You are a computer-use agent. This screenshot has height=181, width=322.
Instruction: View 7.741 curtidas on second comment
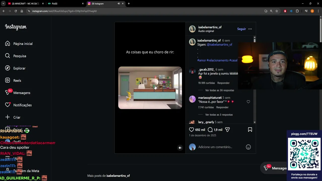click(206, 107)
